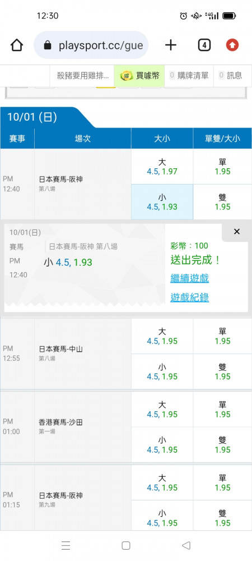The height and width of the screenshot is (561, 252).
Task: Tap the Android home square icon
Action: tap(126, 545)
